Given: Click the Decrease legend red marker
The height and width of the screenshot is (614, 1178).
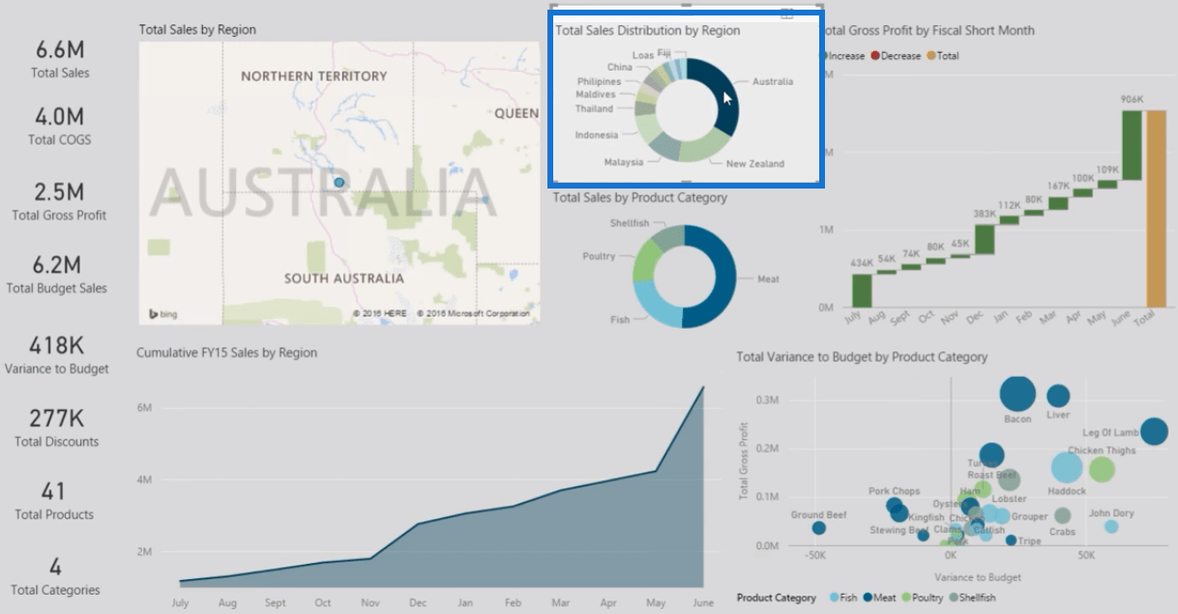Looking at the screenshot, I should (874, 56).
